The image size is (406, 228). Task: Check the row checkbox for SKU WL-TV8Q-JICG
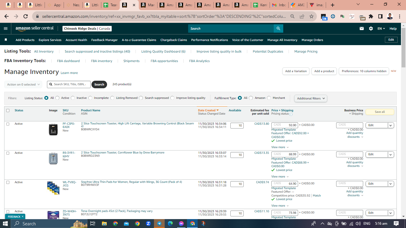click(8, 182)
